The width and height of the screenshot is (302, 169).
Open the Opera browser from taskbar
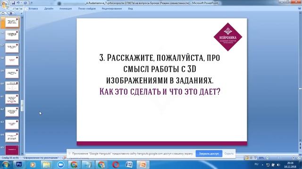tap(116, 165)
